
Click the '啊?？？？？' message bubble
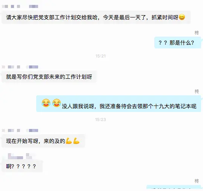[22, 166]
